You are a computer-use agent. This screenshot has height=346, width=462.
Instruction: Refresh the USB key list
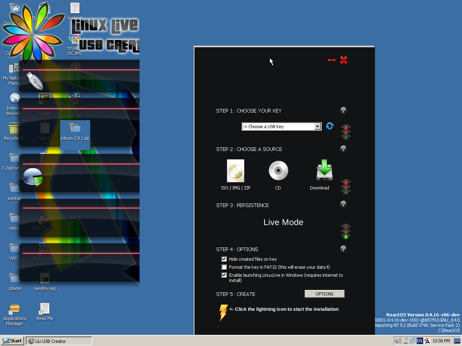[330, 126]
